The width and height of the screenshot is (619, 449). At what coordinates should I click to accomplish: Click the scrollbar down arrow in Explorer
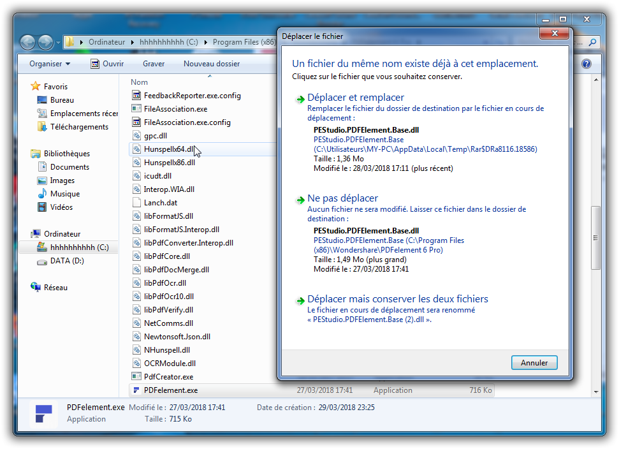[595, 392]
